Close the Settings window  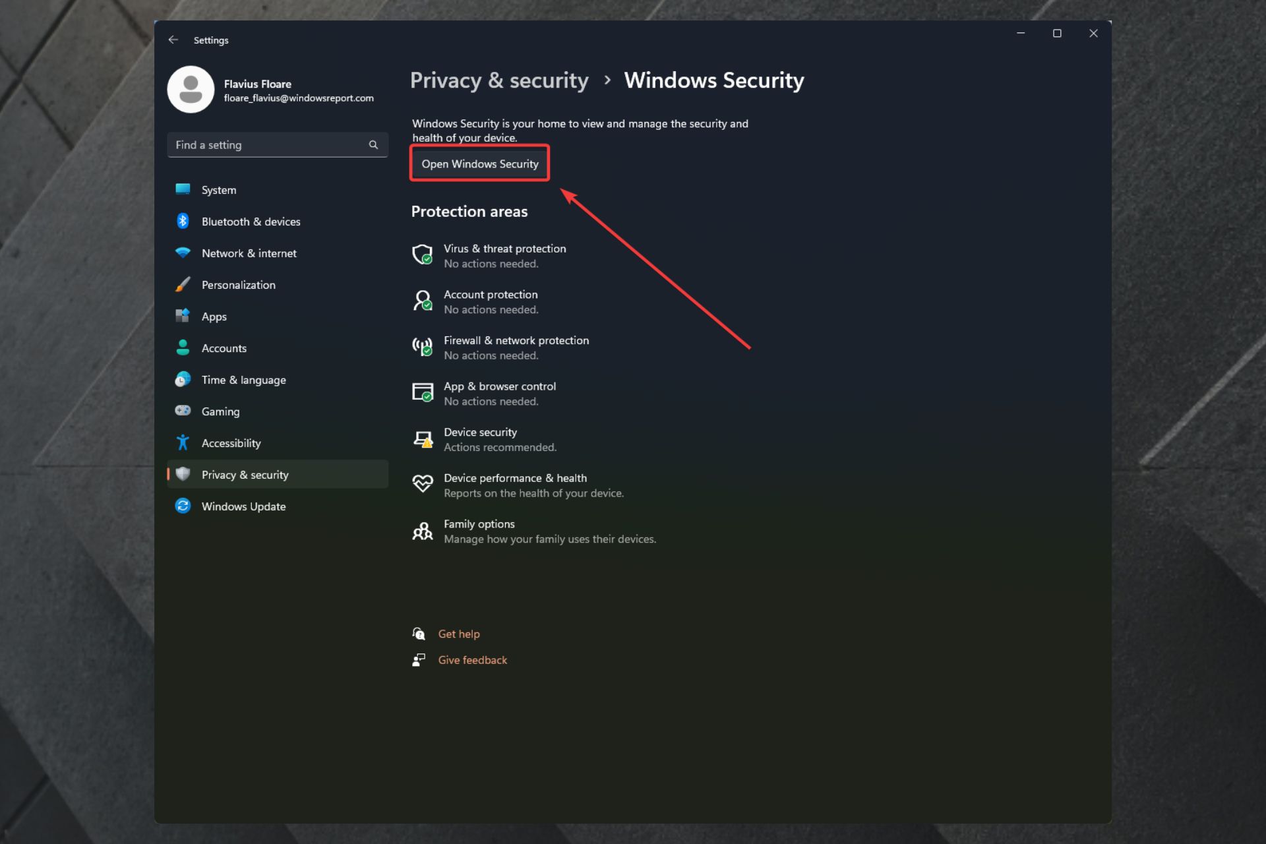1093,33
